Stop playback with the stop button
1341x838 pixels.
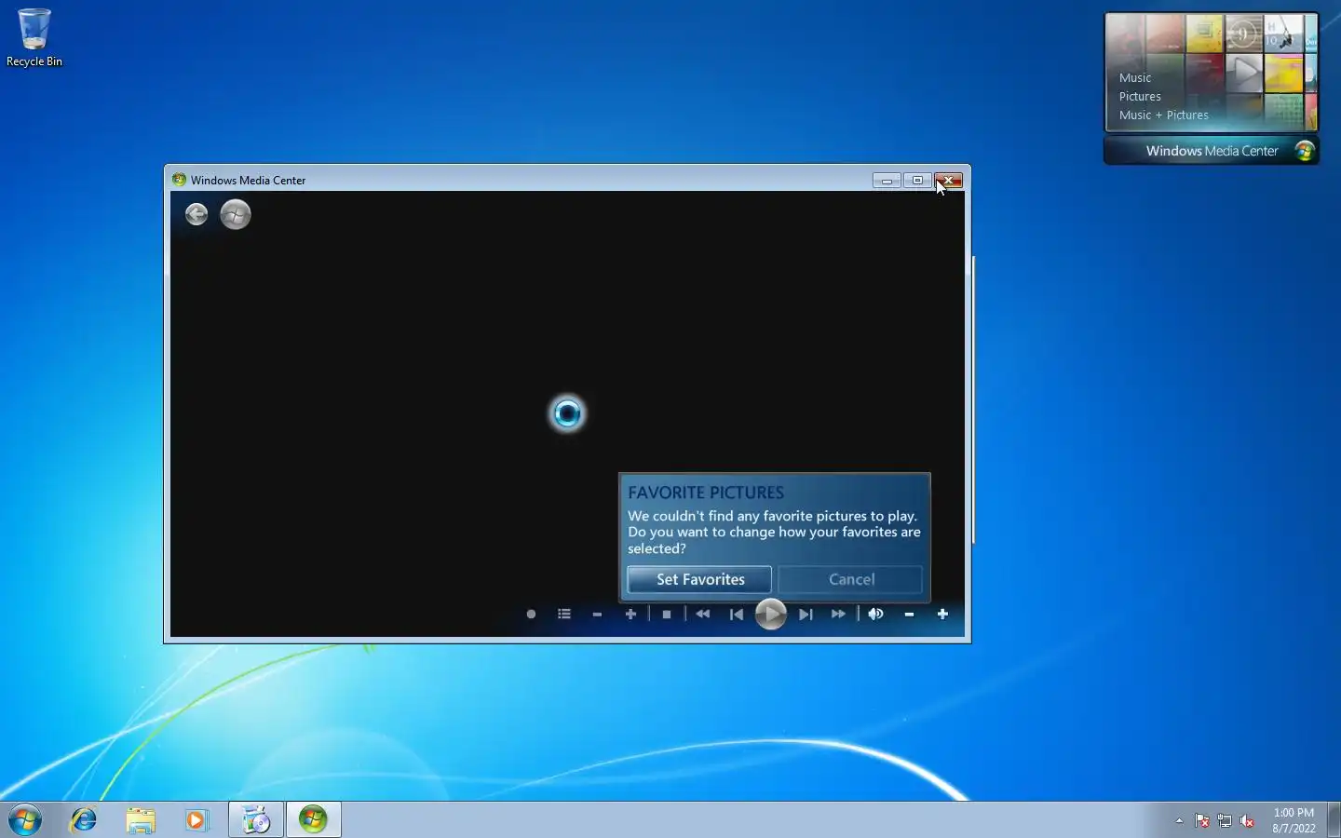667,615
